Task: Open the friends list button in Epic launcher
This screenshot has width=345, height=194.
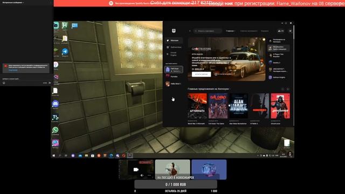Action: 281,31
